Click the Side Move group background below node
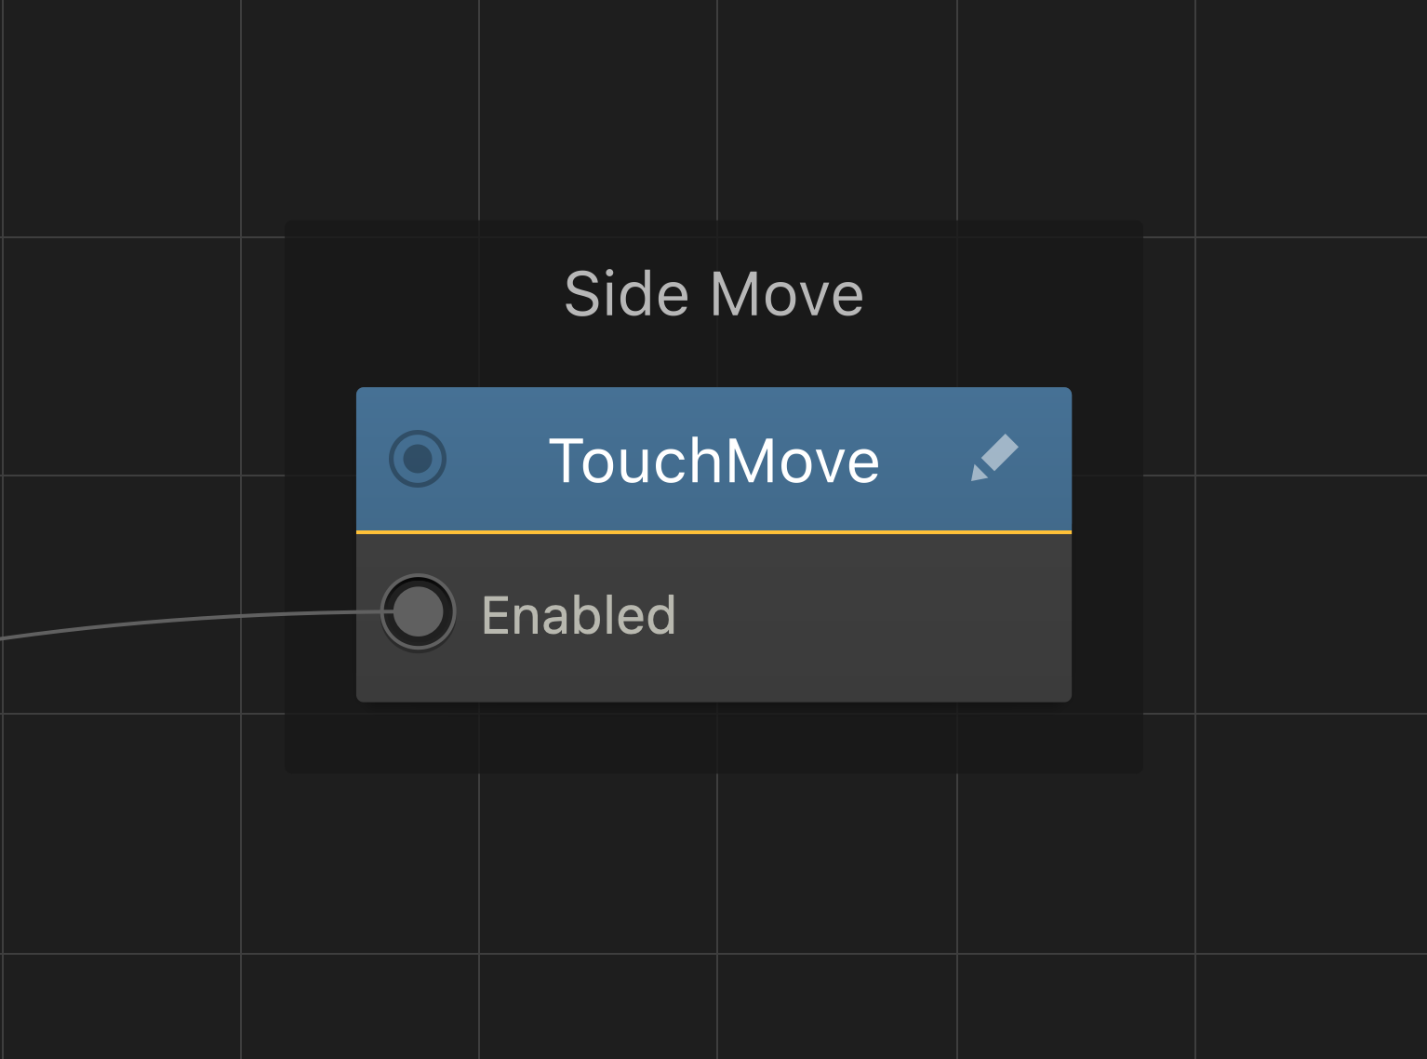This screenshot has height=1059, width=1427. 714,737
